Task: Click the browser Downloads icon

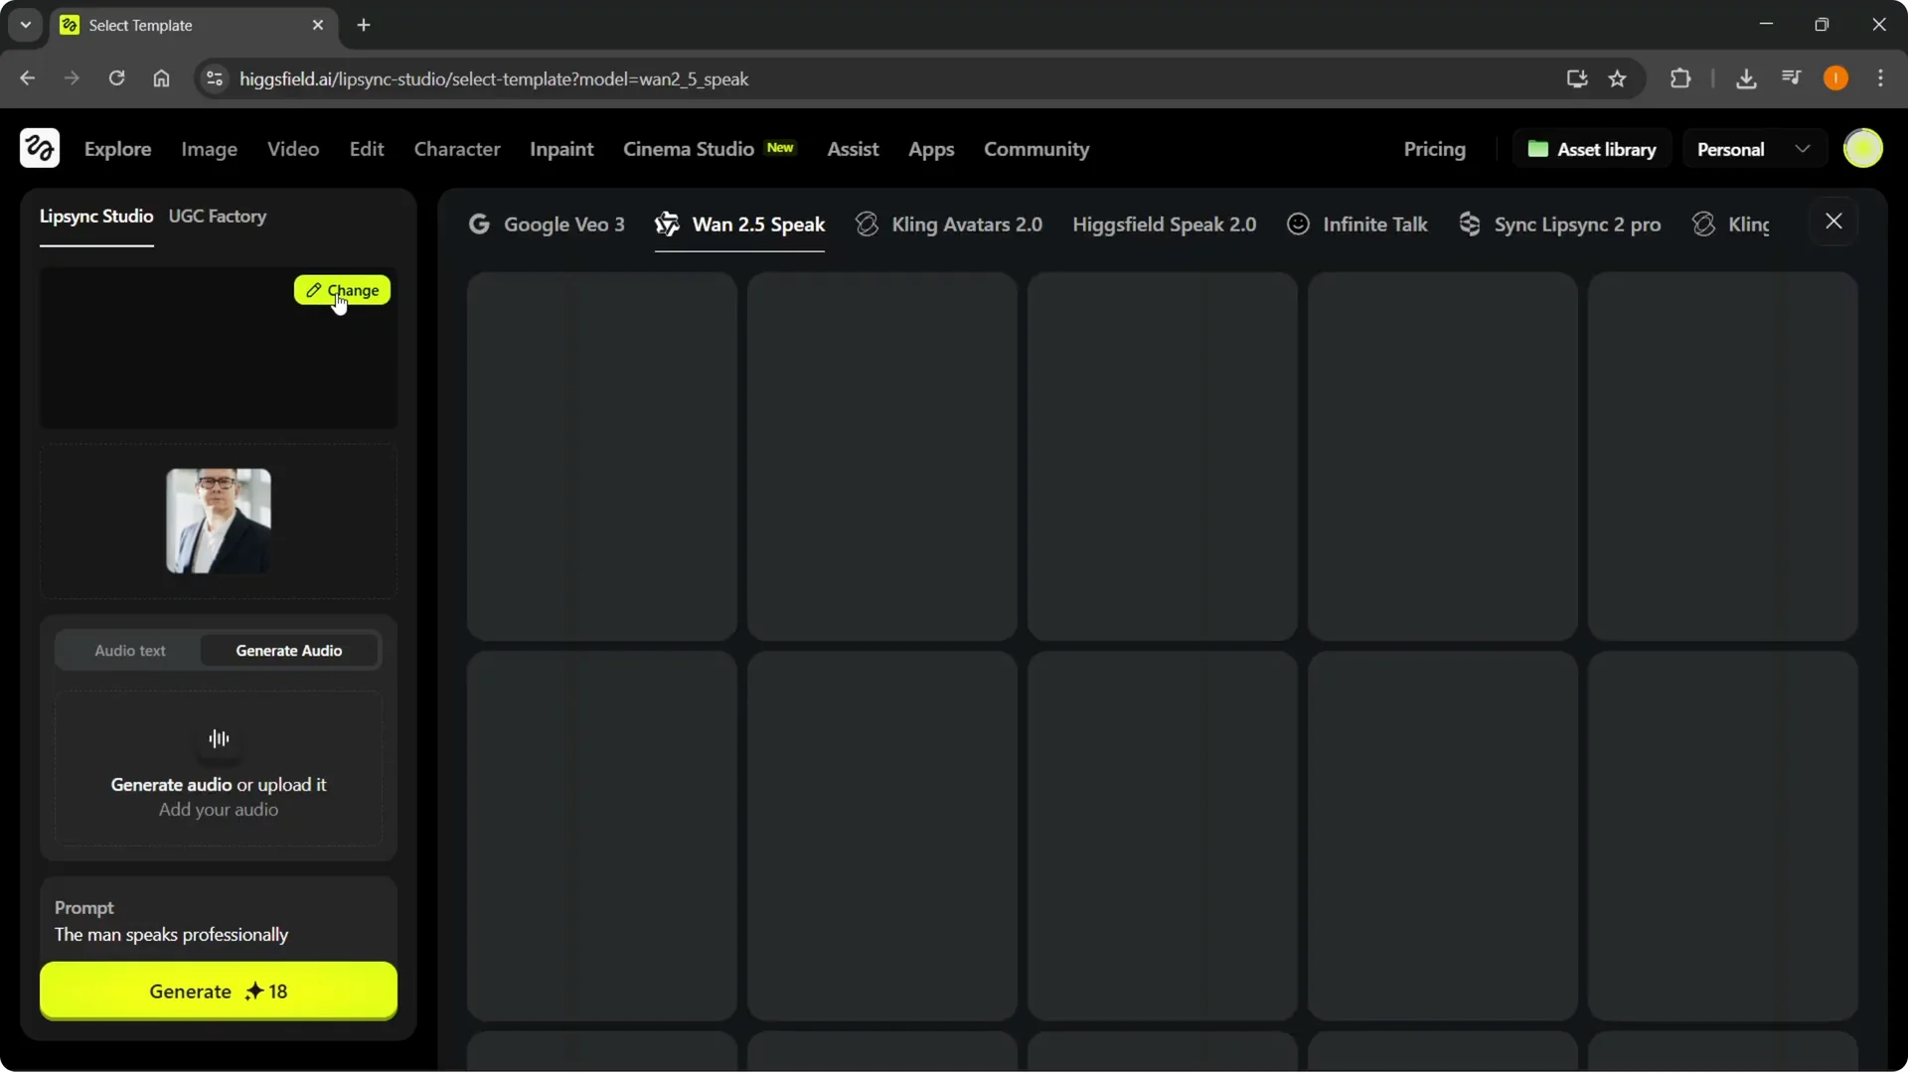Action: click(x=1747, y=78)
